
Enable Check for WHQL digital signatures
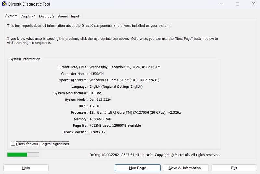point(13,144)
